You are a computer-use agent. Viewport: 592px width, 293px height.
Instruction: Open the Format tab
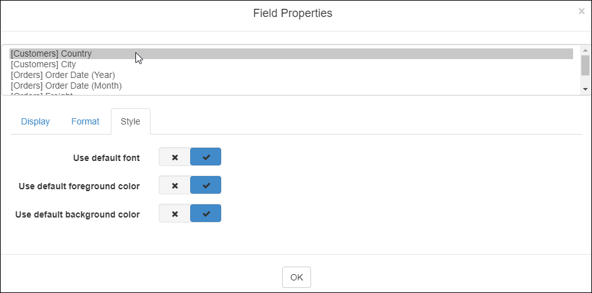pos(85,121)
